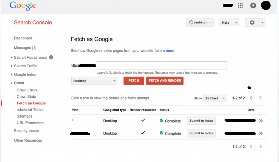The image size is (279, 162).
Task: Open the Help dropdown menu
Action: tap(229, 23)
